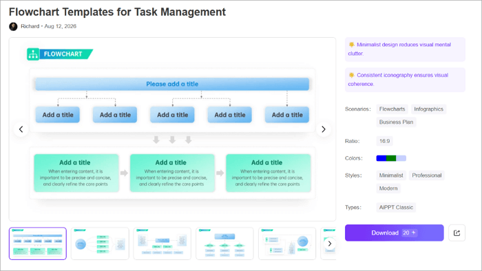482x271 pixels.
Task: Go to the previous slide with left arrow
Action: pos(21,129)
